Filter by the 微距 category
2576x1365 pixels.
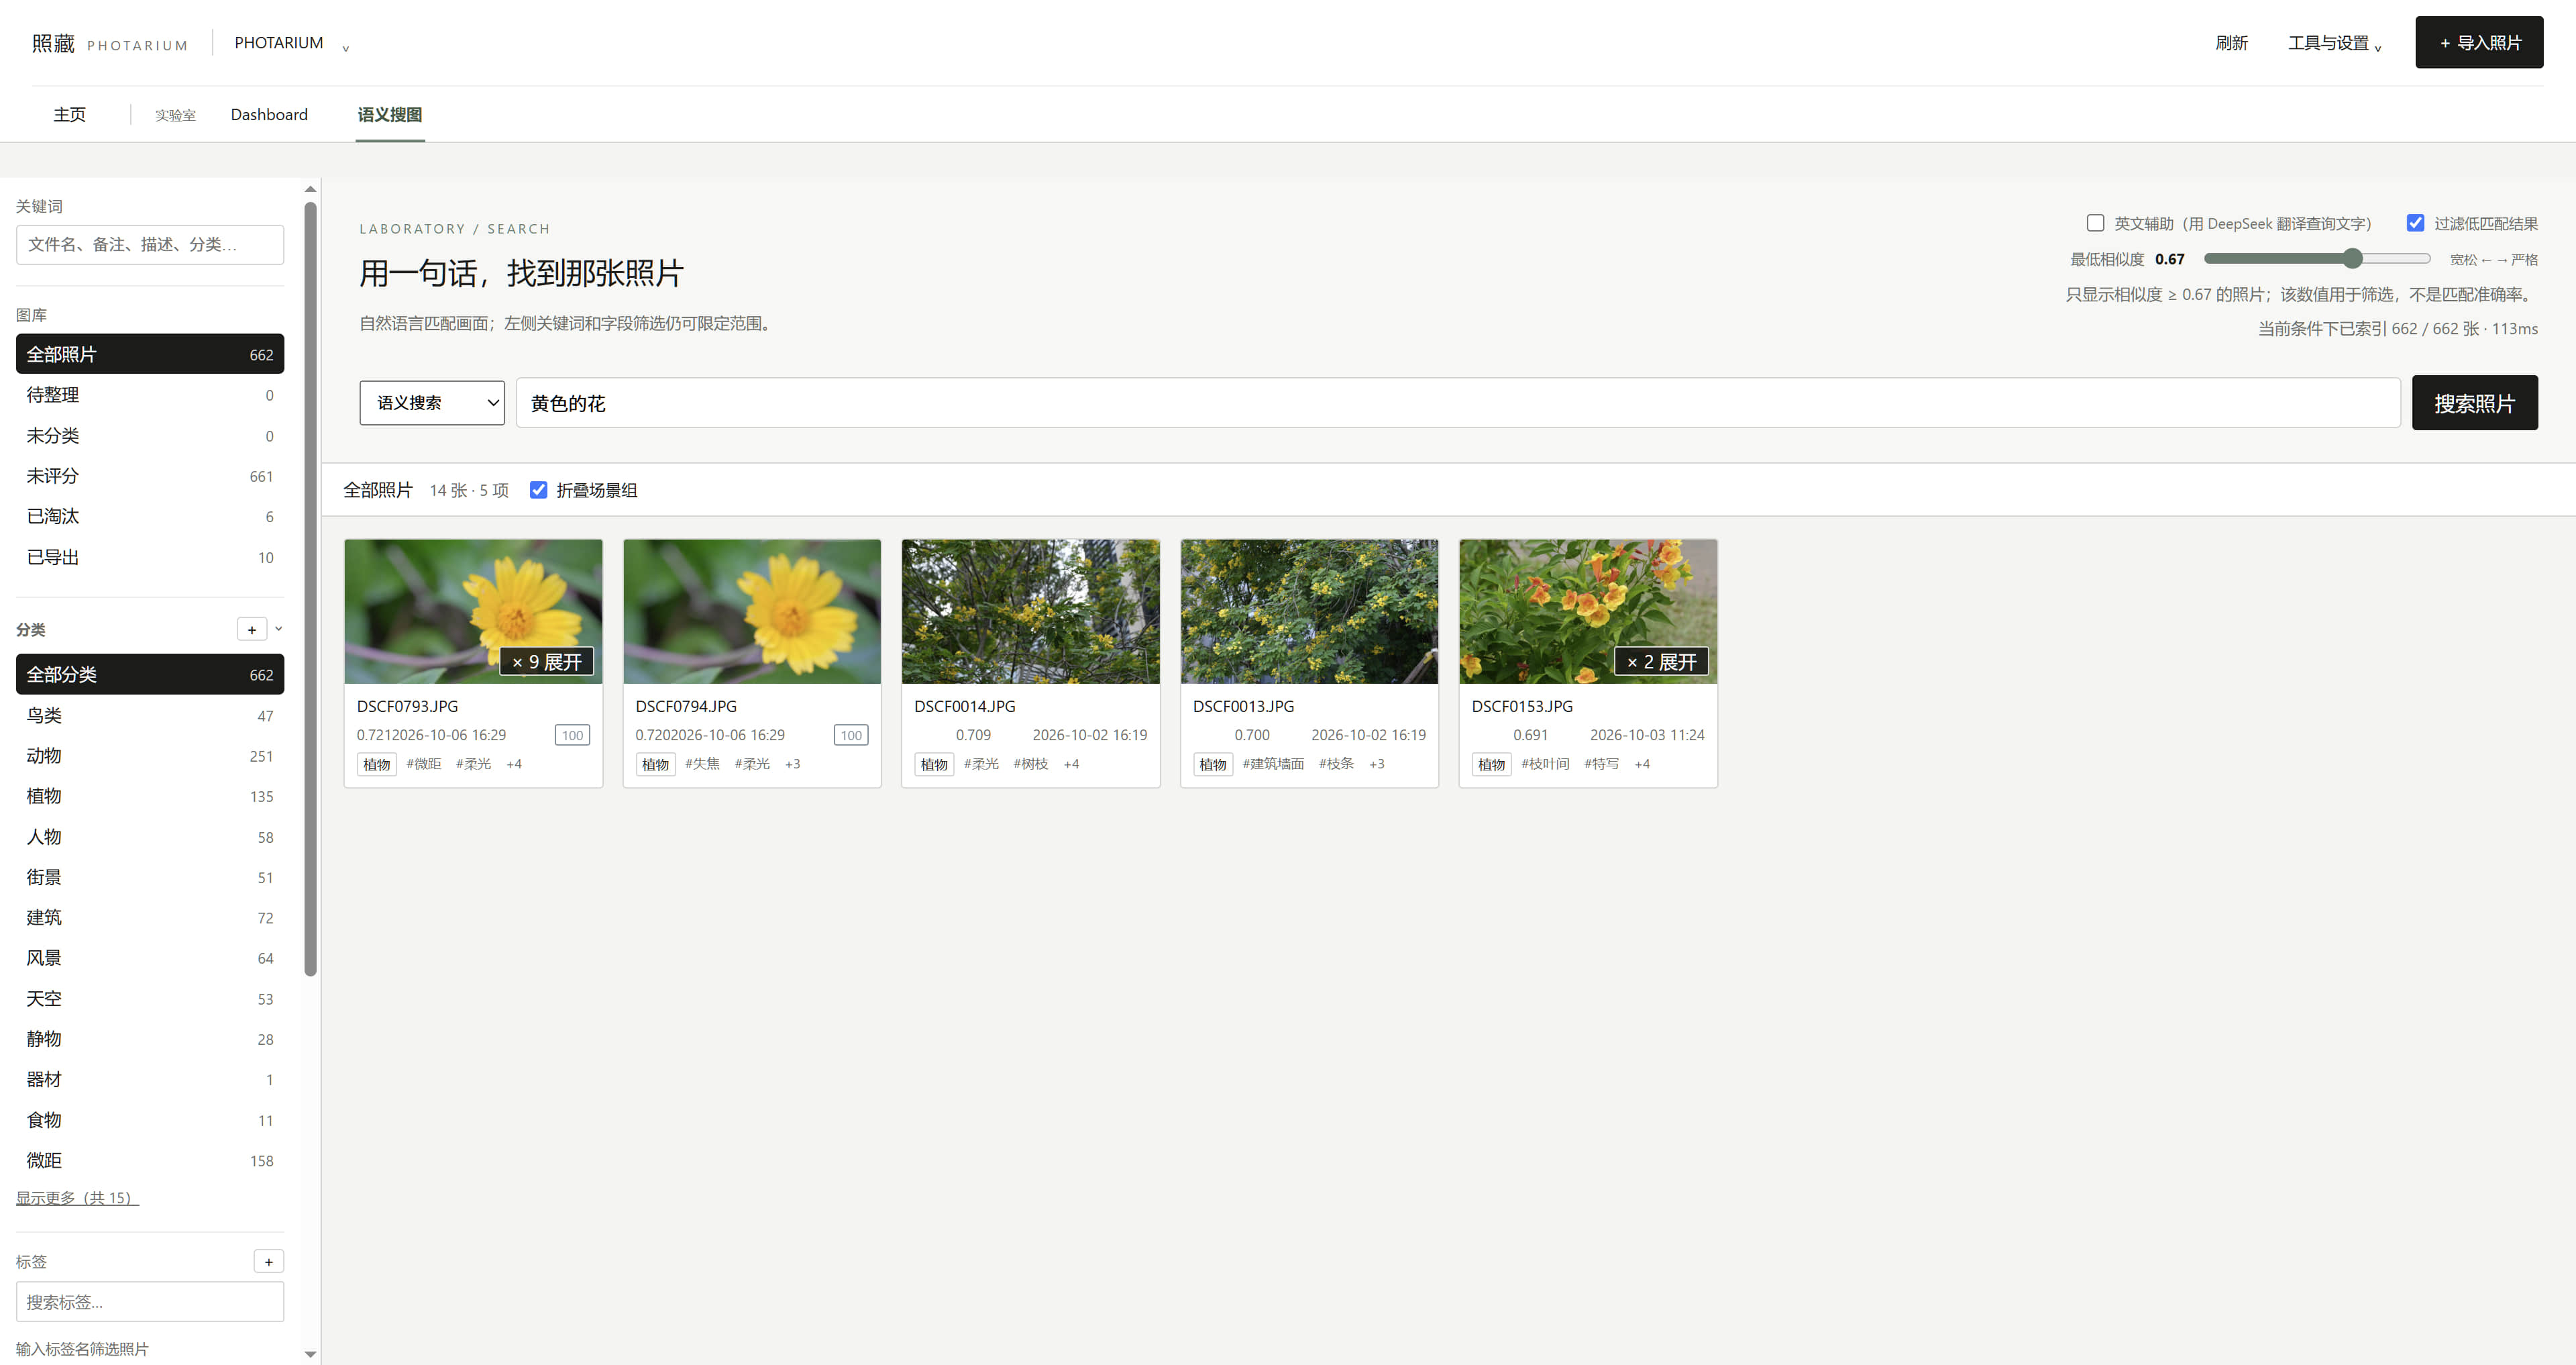click(x=150, y=1161)
